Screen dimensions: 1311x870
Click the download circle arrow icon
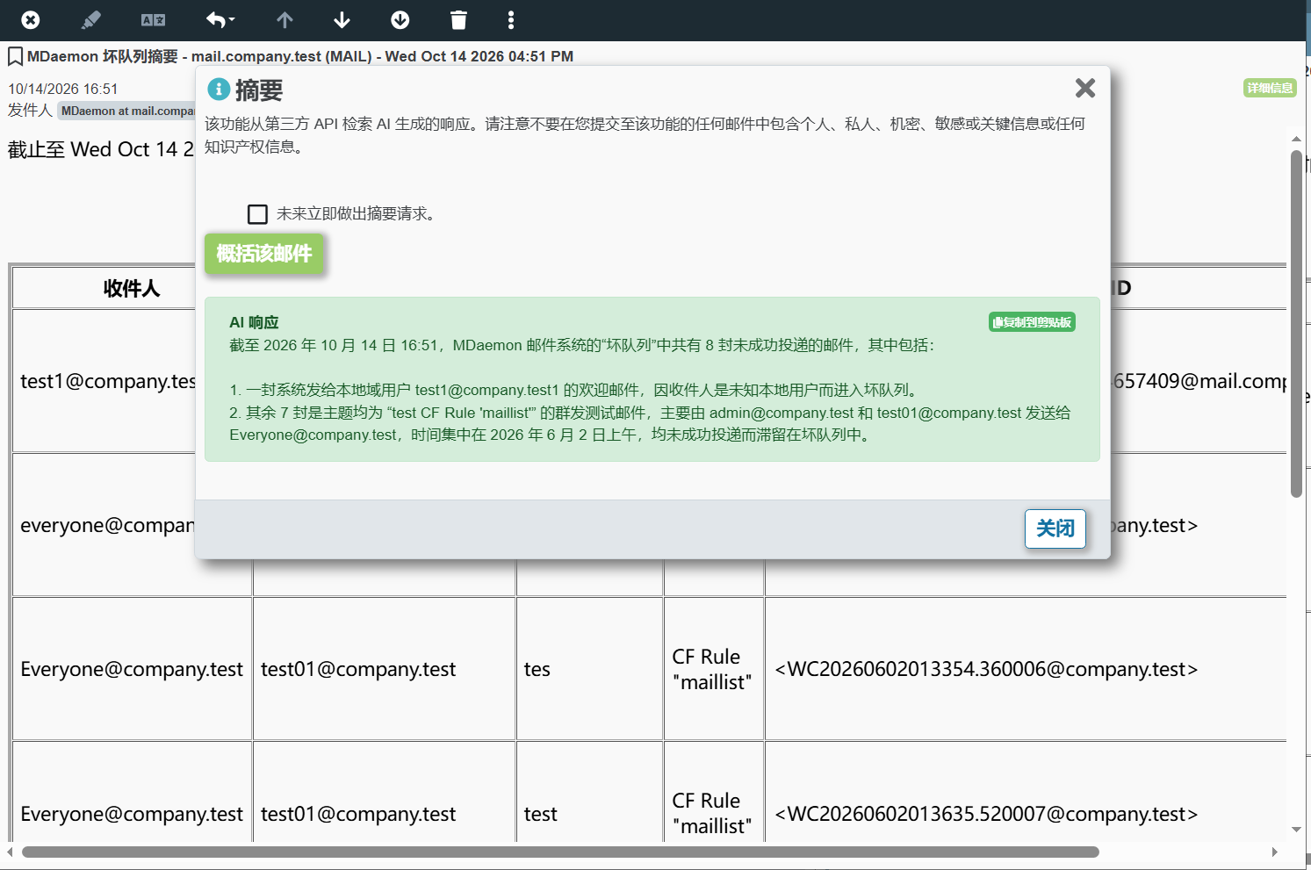point(400,20)
